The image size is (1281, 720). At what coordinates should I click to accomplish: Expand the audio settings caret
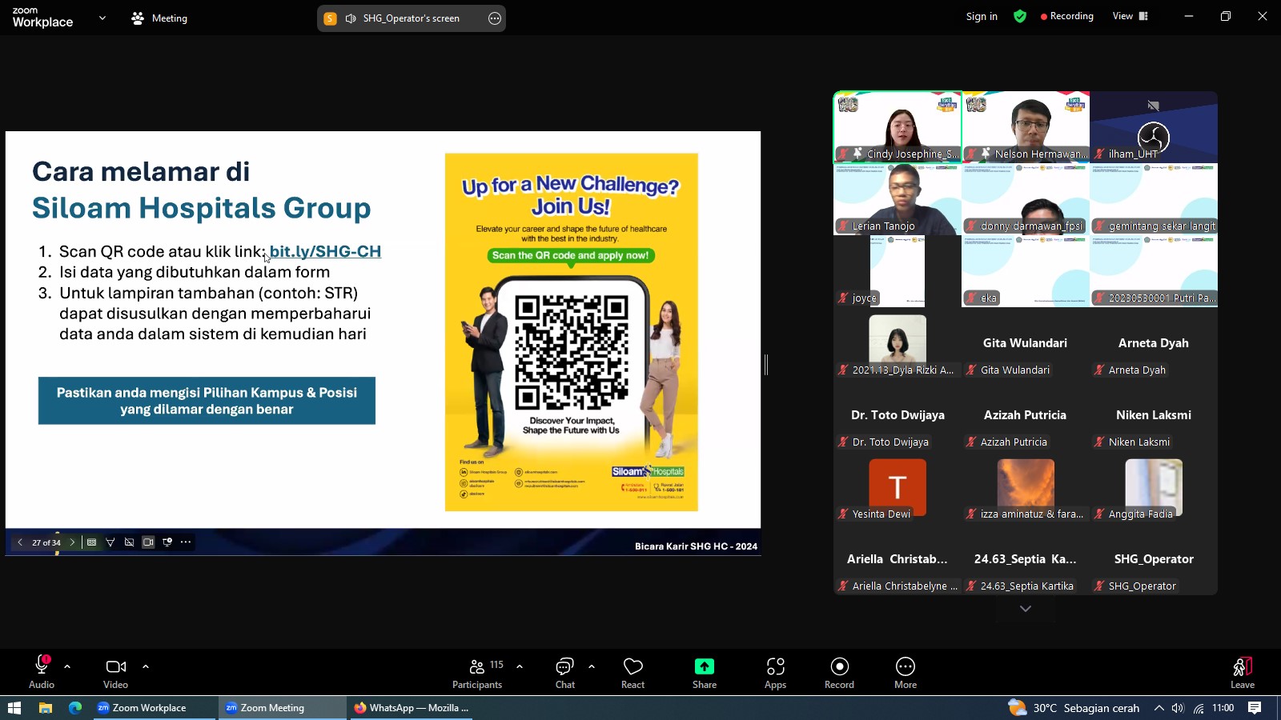tap(67, 666)
